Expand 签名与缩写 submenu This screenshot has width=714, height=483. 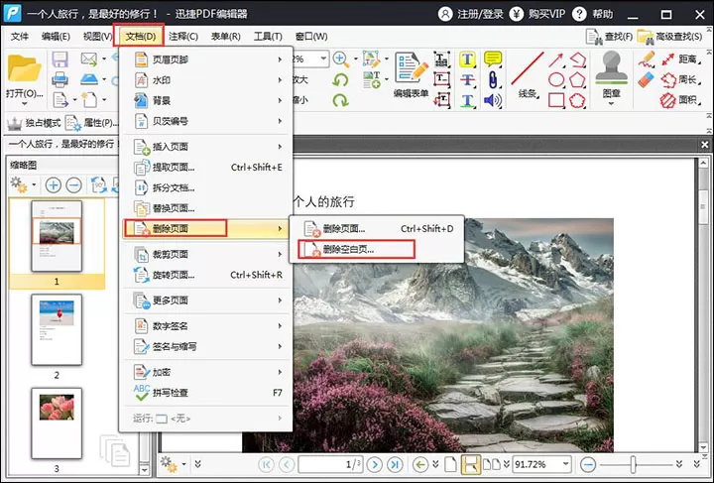(207, 346)
